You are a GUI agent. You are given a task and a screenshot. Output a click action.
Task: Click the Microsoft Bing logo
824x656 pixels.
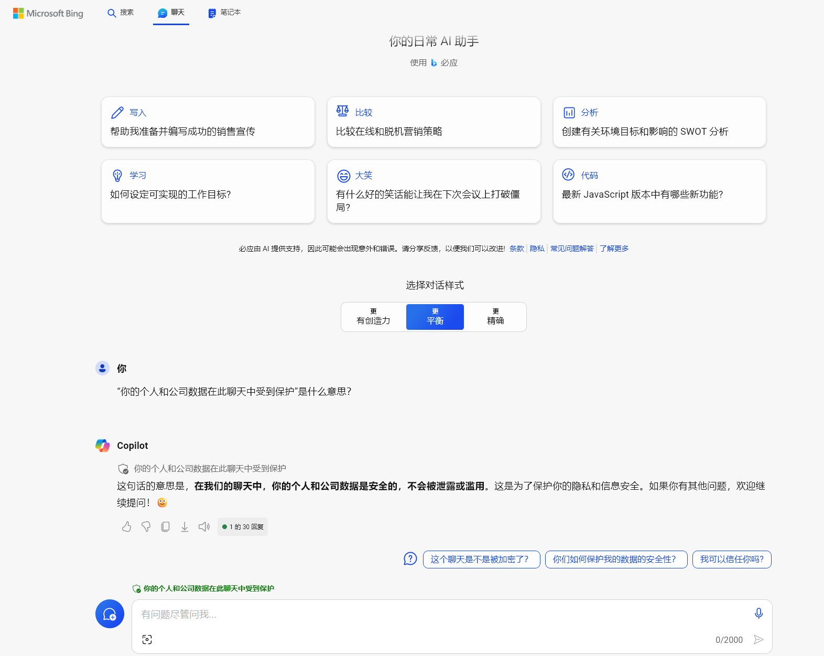48,13
